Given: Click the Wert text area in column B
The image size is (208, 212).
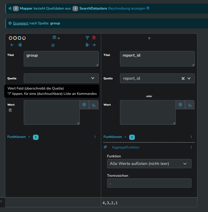Looking at the screenshot, I should (148, 112).
